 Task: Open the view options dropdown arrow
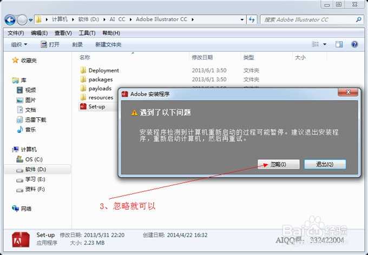(325, 44)
